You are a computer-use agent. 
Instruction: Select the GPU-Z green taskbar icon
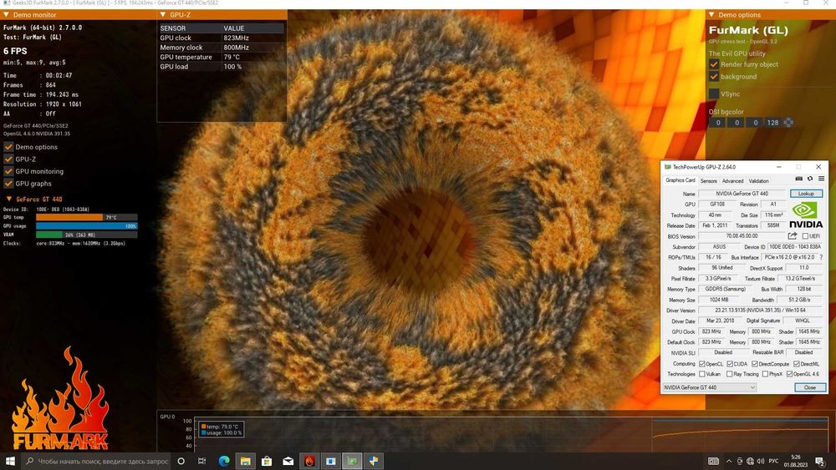click(x=352, y=461)
